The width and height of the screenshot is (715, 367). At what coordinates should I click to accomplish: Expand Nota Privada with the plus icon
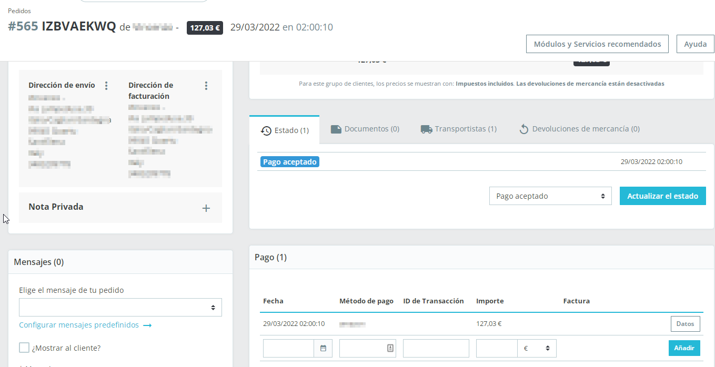pyautogui.click(x=206, y=208)
